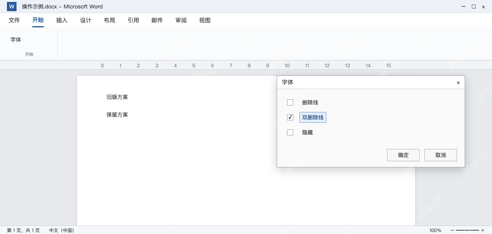Close the 字体 dialog with X
This screenshot has height=234, width=492.
tap(458, 83)
